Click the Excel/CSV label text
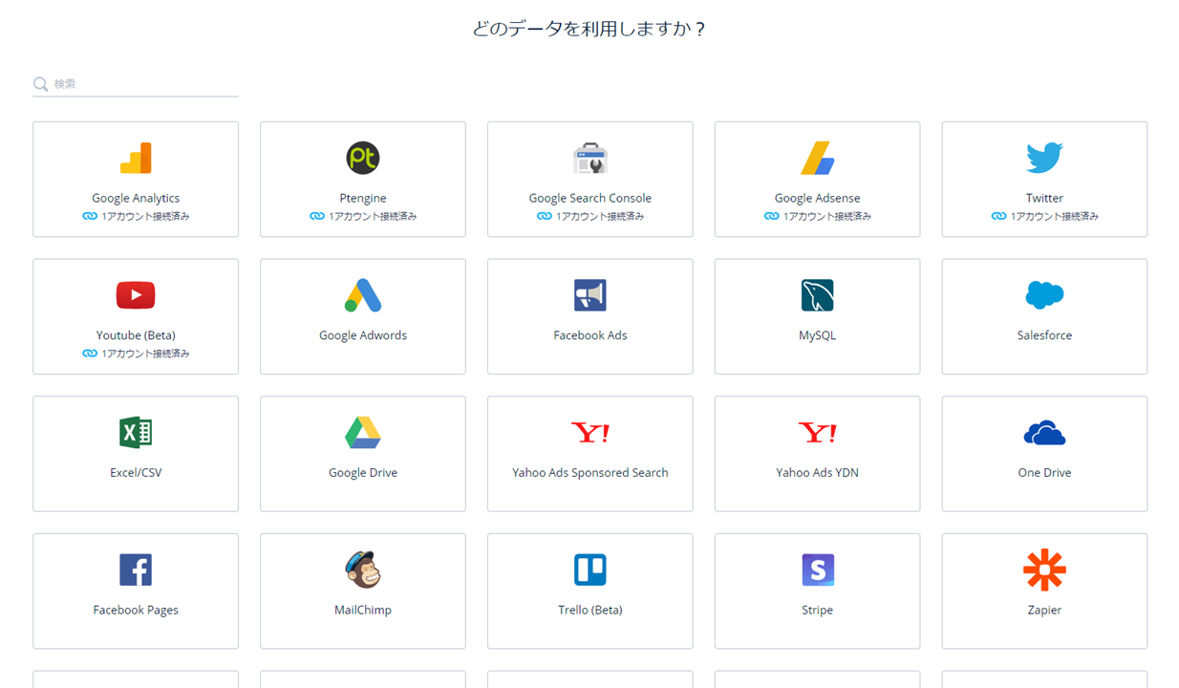This screenshot has height=688, width=1179. click(x=136, y=473)
